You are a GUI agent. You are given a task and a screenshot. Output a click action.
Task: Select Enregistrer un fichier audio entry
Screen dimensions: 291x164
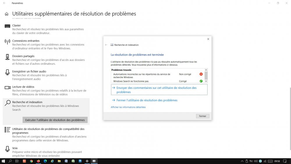(46, 75)
